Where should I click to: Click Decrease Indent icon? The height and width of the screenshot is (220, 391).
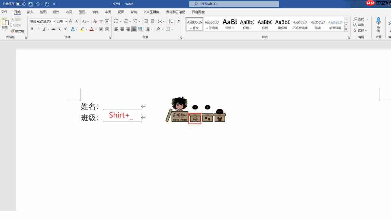[146, 21]
